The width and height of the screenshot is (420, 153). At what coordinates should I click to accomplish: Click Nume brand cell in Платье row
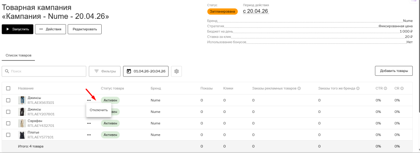155,135
